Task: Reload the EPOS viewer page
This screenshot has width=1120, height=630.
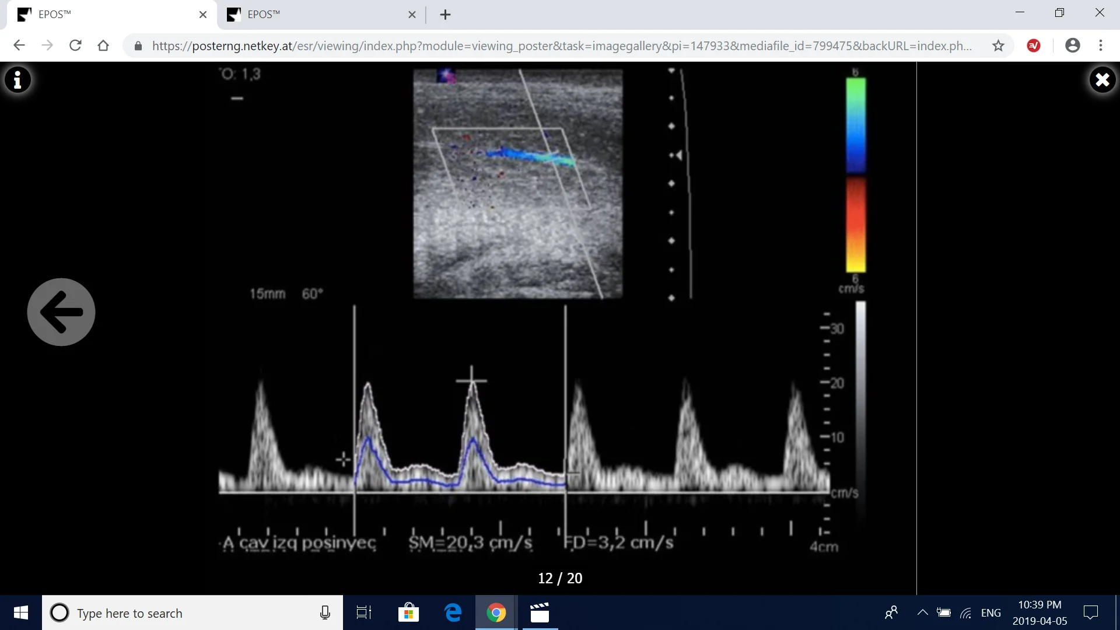Action: tap(75, 46)
